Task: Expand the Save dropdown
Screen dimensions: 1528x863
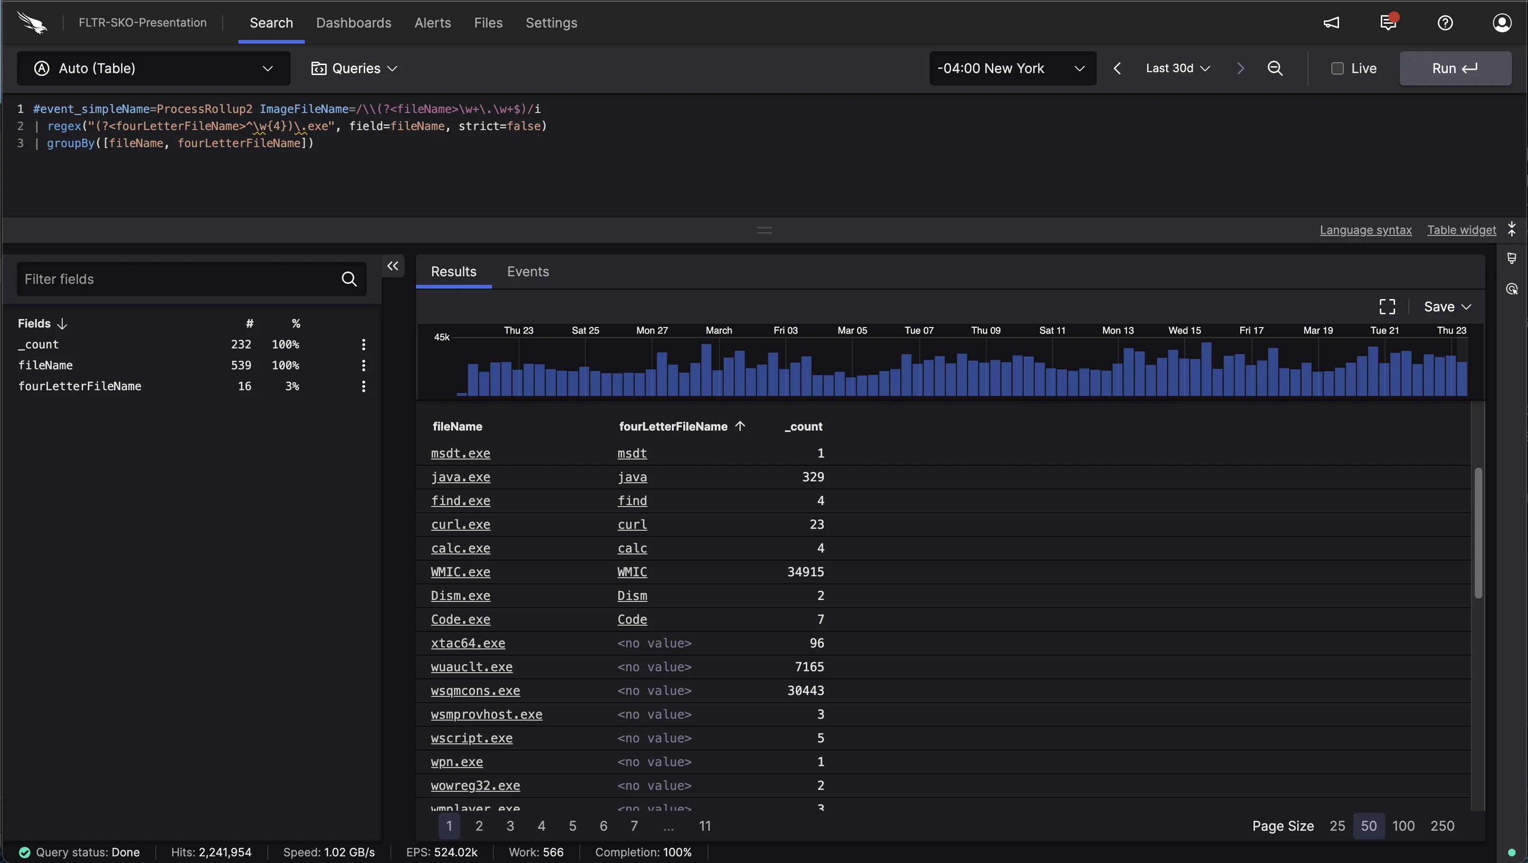Action: coord(1447,307)
